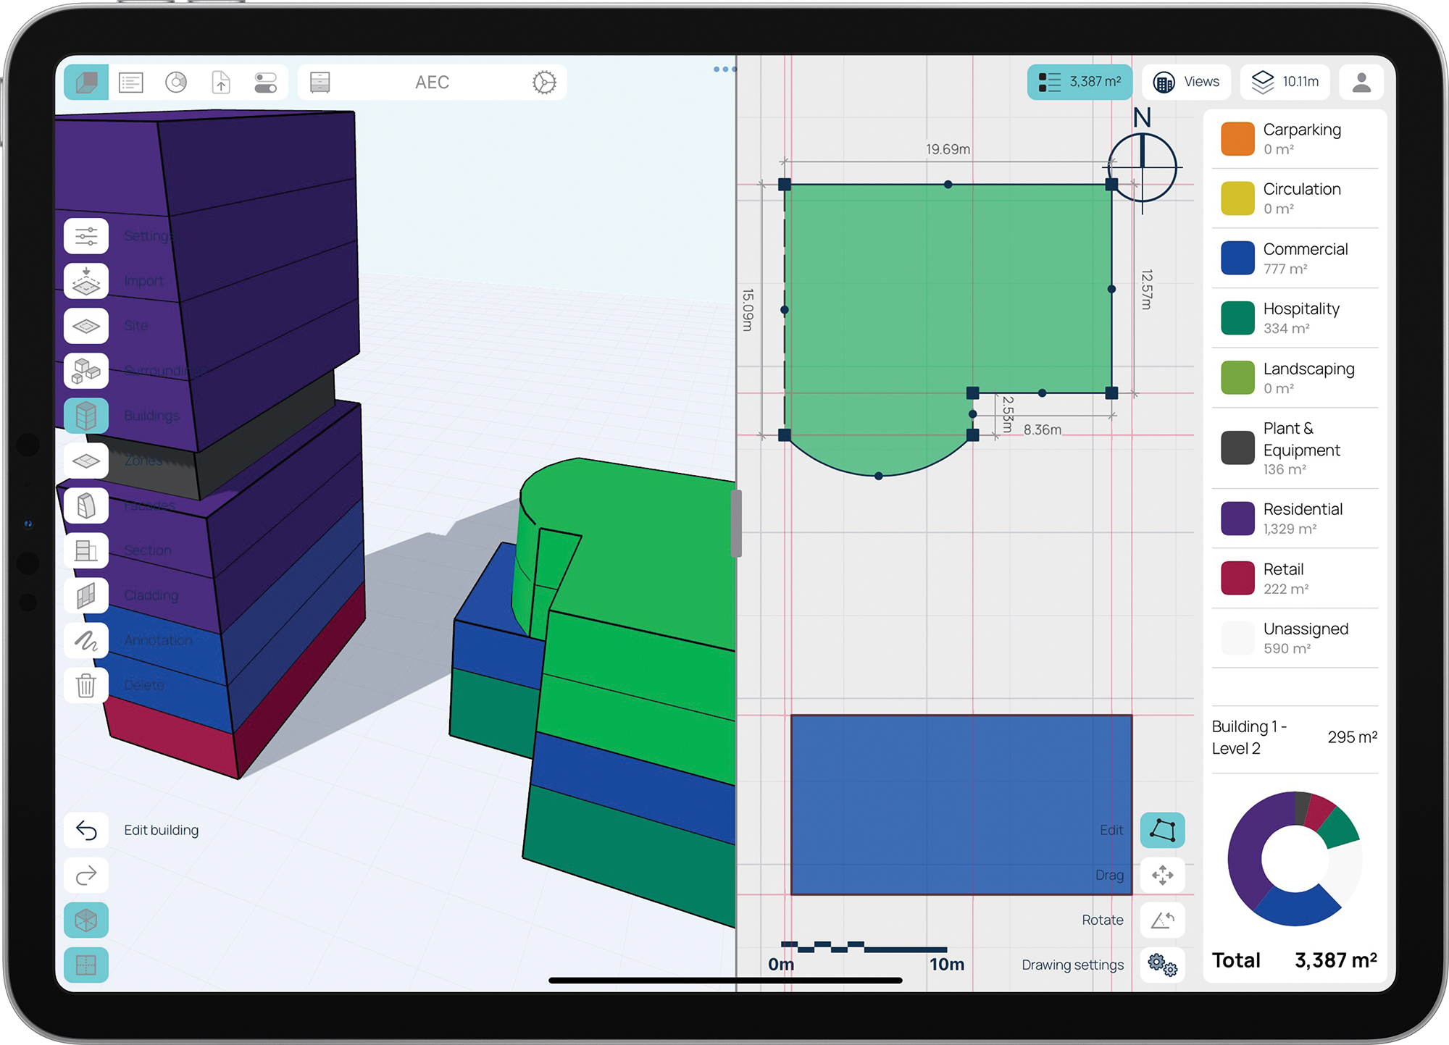
Task: Click the 8.36m dimension label
Action: [1043, 429]
